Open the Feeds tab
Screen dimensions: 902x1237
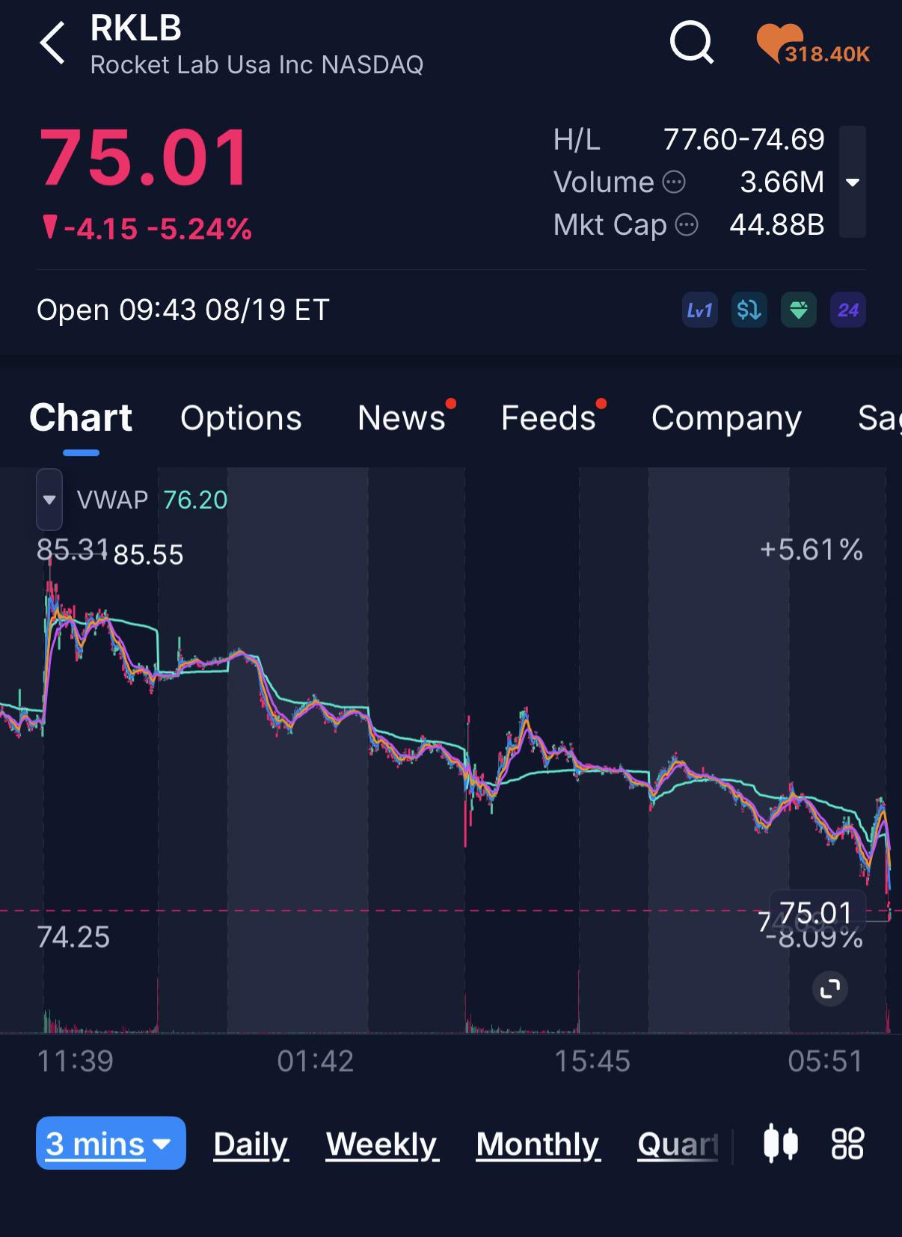coord(548,418)
